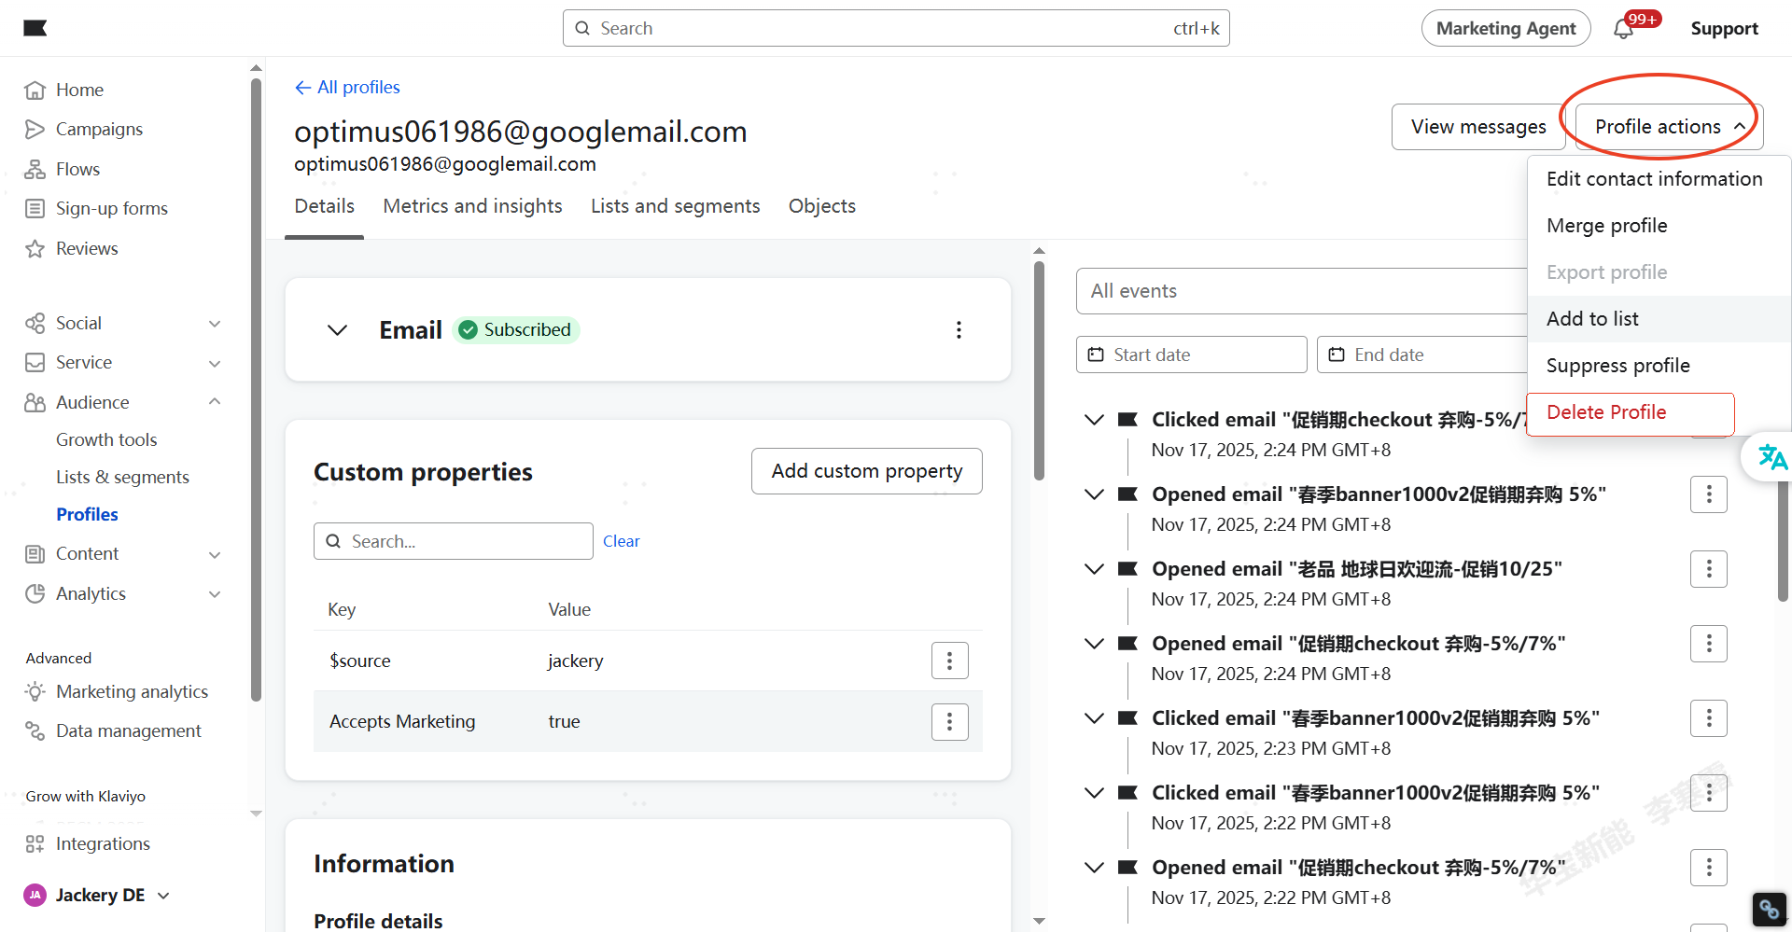Viewport: 1792px width, 932px height.
Task: Open Support link
Action: pyautogui.click(x=1724, y=28)
